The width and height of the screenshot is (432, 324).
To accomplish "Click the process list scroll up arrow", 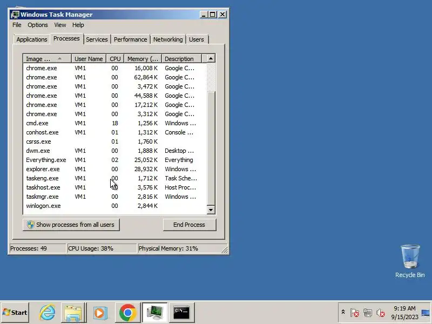I will (x=211, y=58).
